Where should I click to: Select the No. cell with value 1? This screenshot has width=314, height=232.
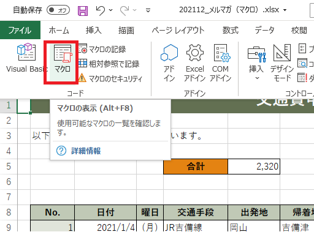click(x=53, y=226)
